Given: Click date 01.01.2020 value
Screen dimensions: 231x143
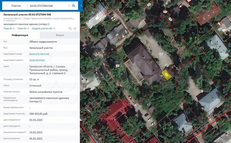Looking at the screenshot, I should (36, 120).
